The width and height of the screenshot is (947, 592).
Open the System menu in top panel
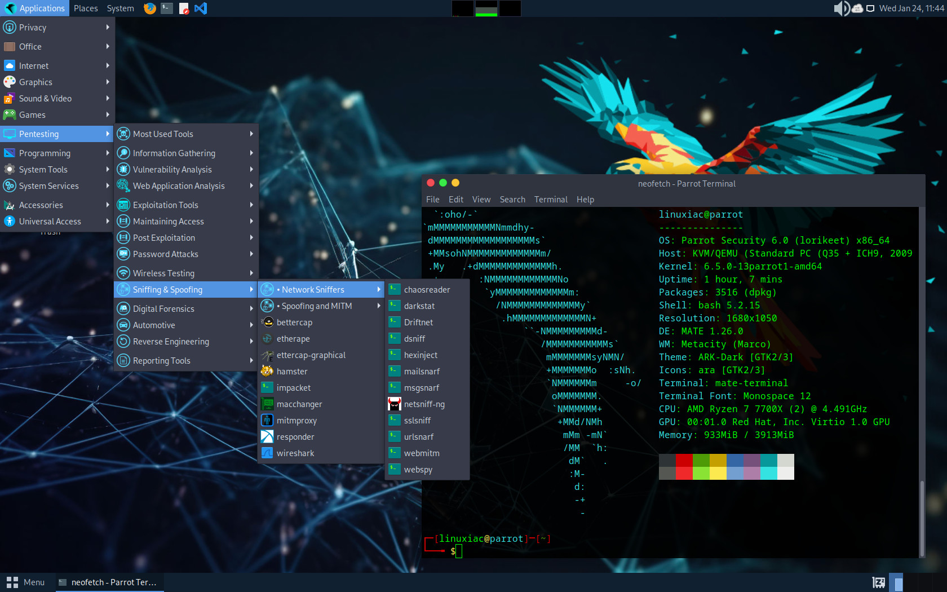[121, 8]
